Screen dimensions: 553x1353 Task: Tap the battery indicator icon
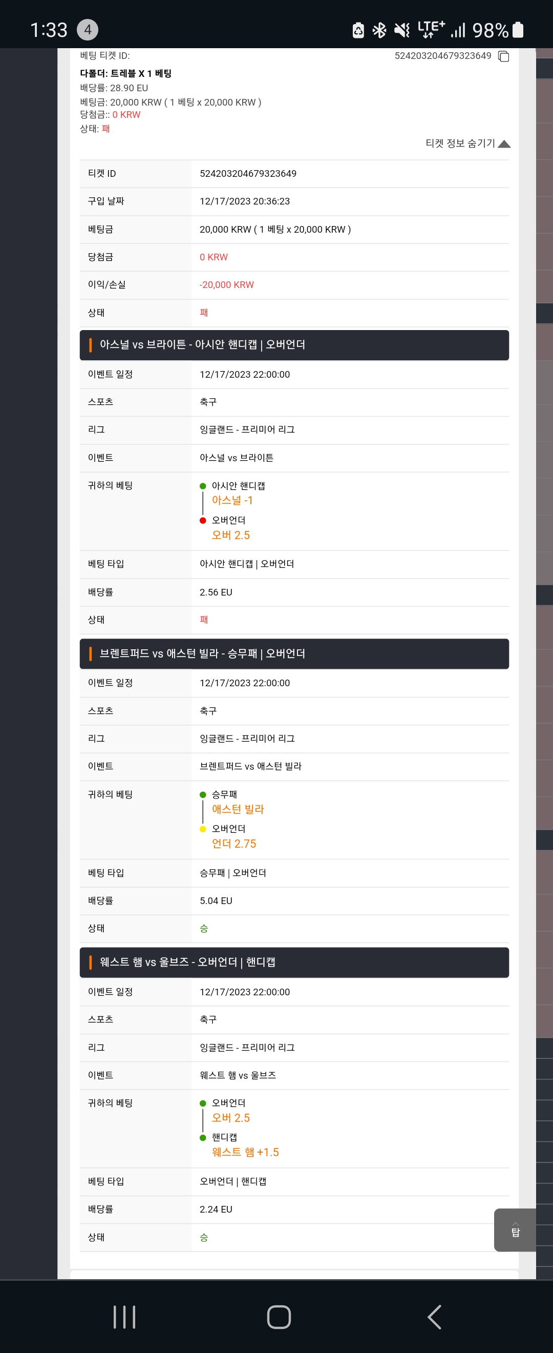[517, 30]
